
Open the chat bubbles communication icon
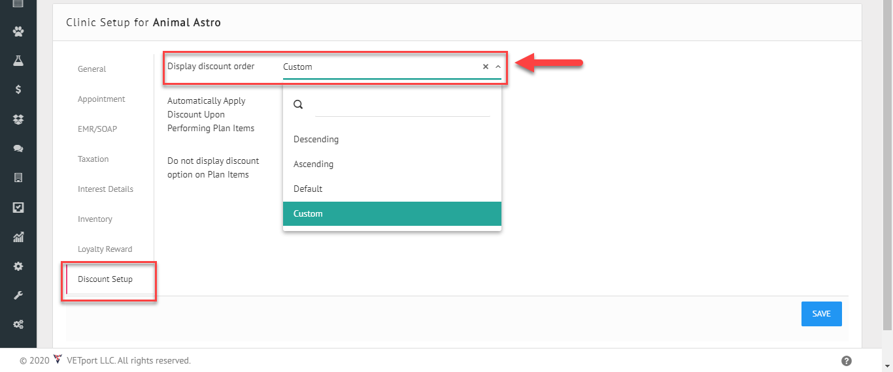[18, 149]
